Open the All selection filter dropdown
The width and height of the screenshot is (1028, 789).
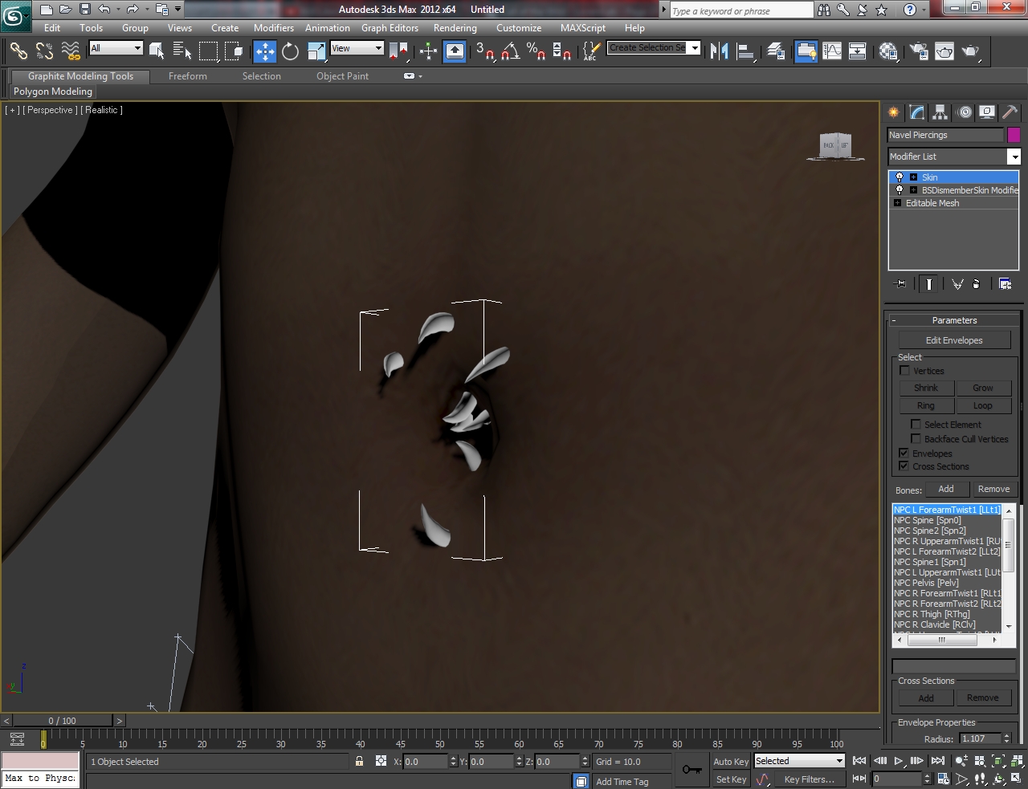click(116, 48)
